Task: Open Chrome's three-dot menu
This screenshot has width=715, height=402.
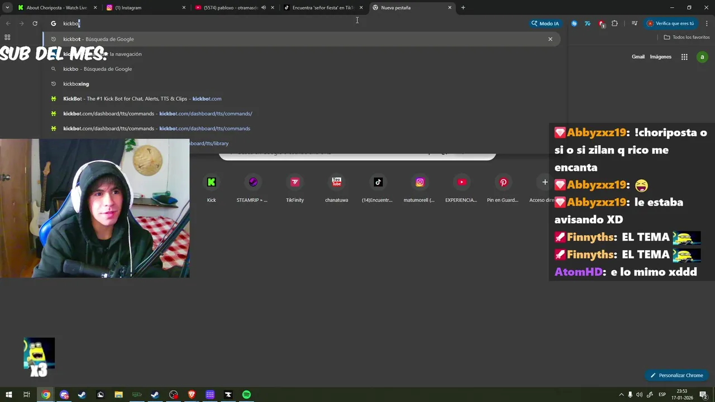Action: tap(707, 23)
